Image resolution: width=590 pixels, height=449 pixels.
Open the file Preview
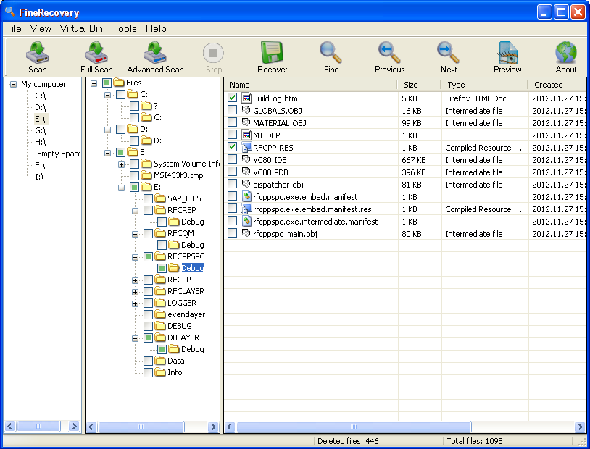[507, 56]
